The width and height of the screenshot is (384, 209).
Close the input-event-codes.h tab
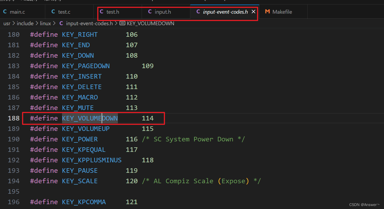click(x=253, y=12)
